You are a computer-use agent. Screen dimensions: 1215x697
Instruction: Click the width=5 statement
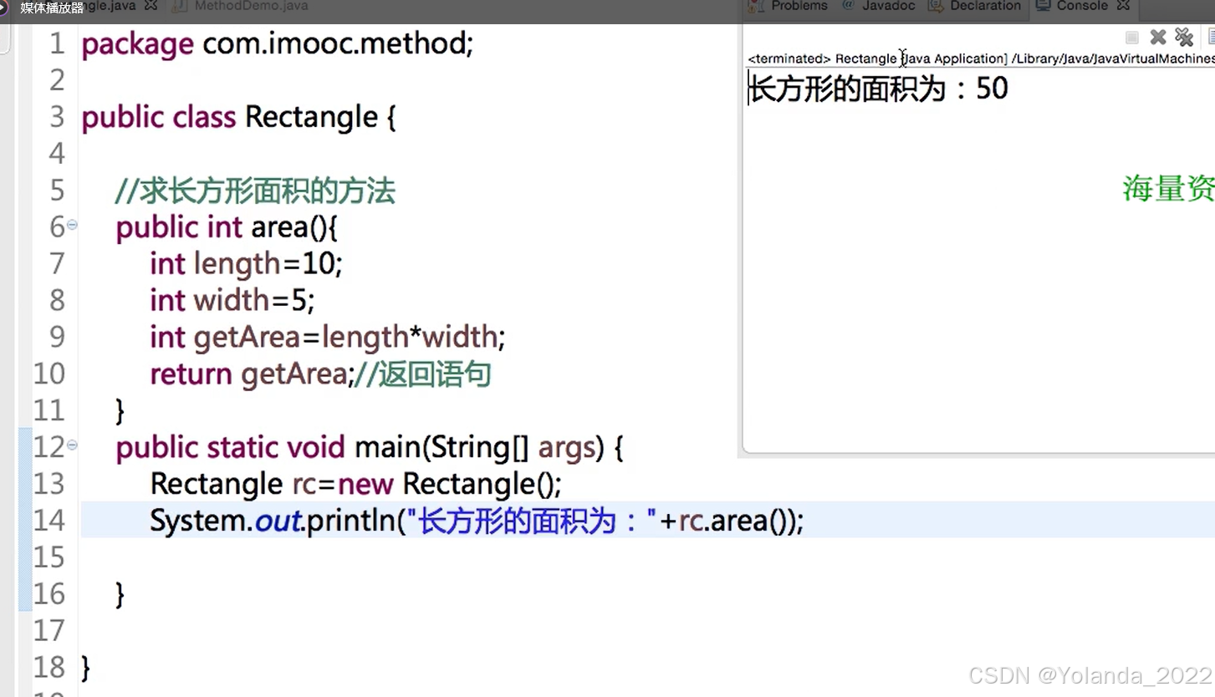point(232,301)
